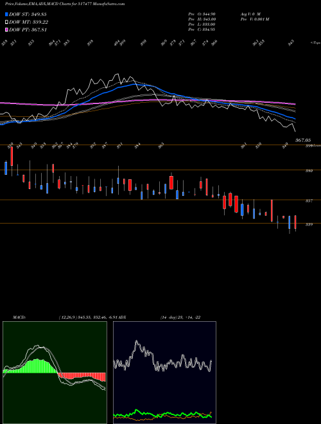Click the 'Pre H: 345.60' value
This screenshot has width=321, height=424.
202,19
